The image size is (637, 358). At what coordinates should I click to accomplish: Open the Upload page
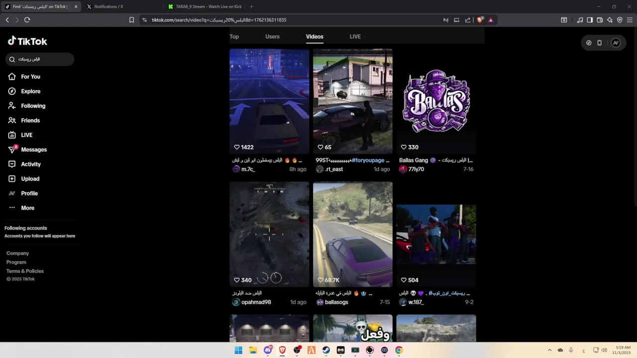click(23, 179)
